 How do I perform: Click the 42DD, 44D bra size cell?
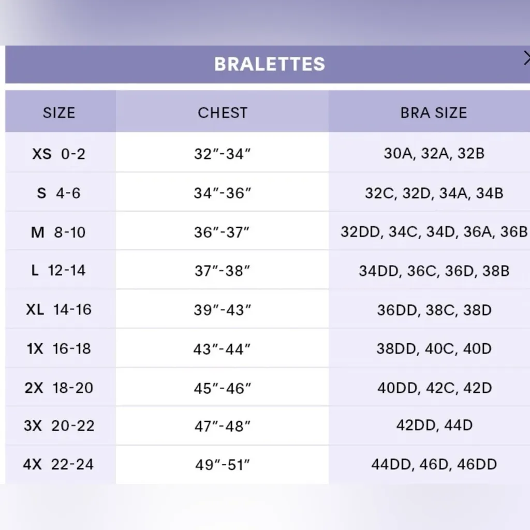point(434,425)
